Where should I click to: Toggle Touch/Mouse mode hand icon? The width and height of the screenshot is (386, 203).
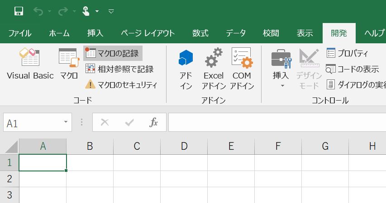[86, 11]
